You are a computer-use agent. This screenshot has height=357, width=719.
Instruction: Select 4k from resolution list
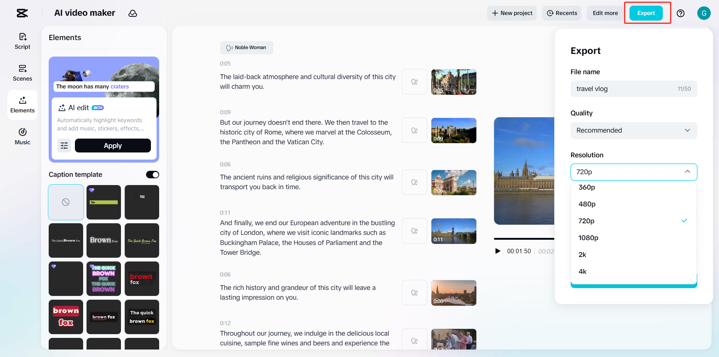tap(583, 272)
